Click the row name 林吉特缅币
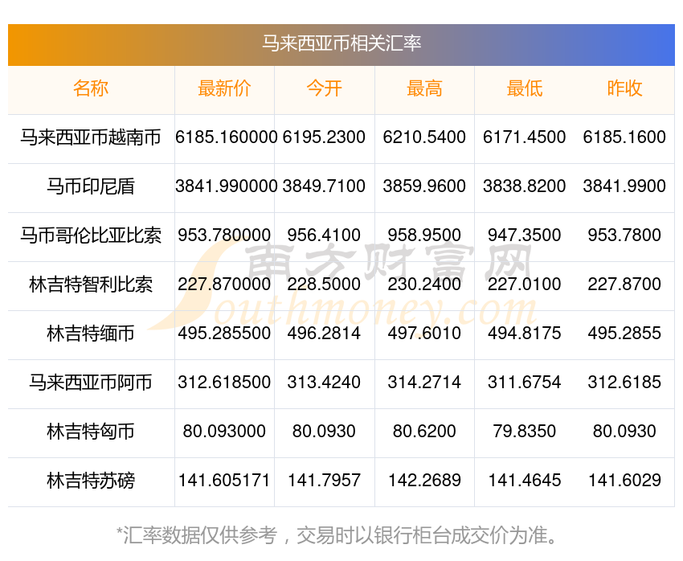683x561 pixels. [x=91, y=334]
